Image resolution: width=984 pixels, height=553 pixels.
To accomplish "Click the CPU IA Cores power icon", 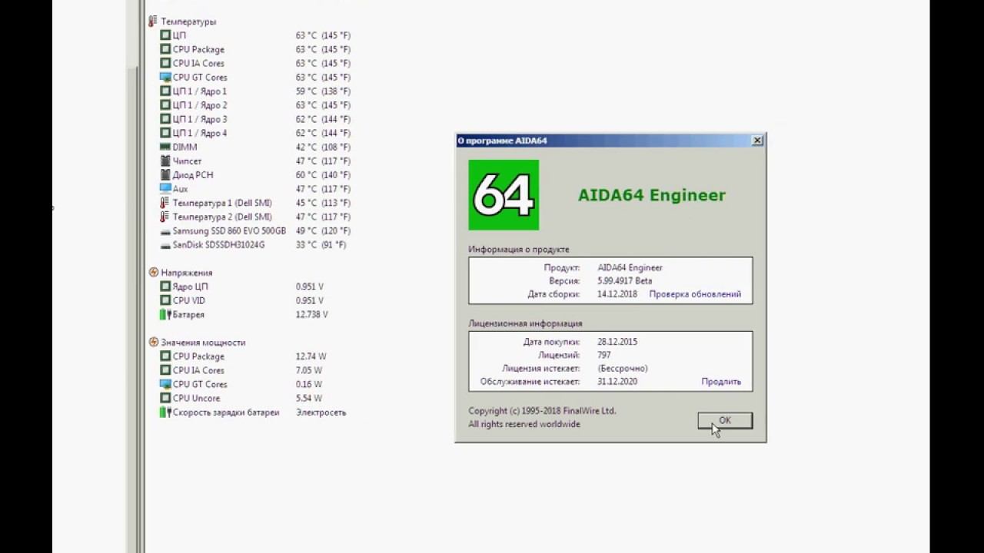I will [x=165, y=370].
